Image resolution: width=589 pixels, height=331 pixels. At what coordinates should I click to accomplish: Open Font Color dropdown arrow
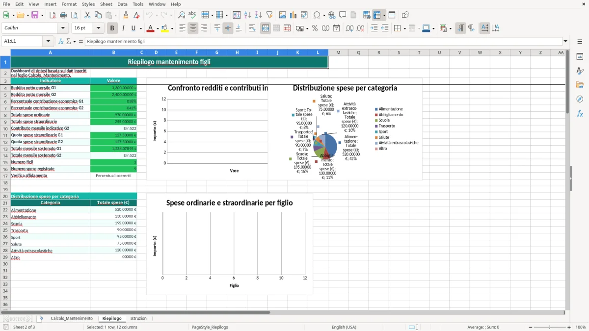[157, 28]
